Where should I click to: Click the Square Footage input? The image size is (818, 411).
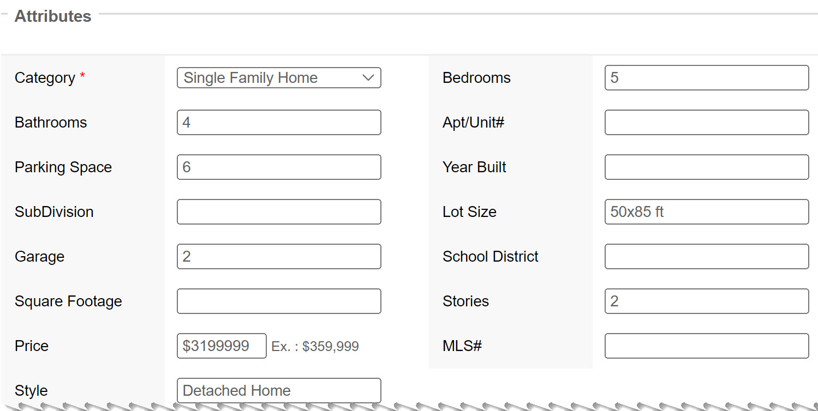[x=278, y=301]
